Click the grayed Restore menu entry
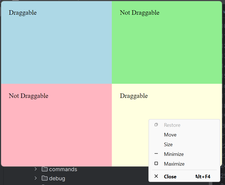 (x=172, y=125)
